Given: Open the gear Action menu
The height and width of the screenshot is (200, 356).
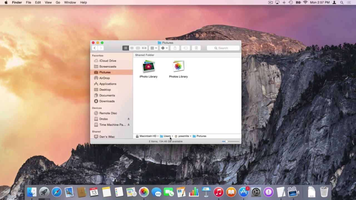Looking at the screenshot, I should [x=164, y=48].
